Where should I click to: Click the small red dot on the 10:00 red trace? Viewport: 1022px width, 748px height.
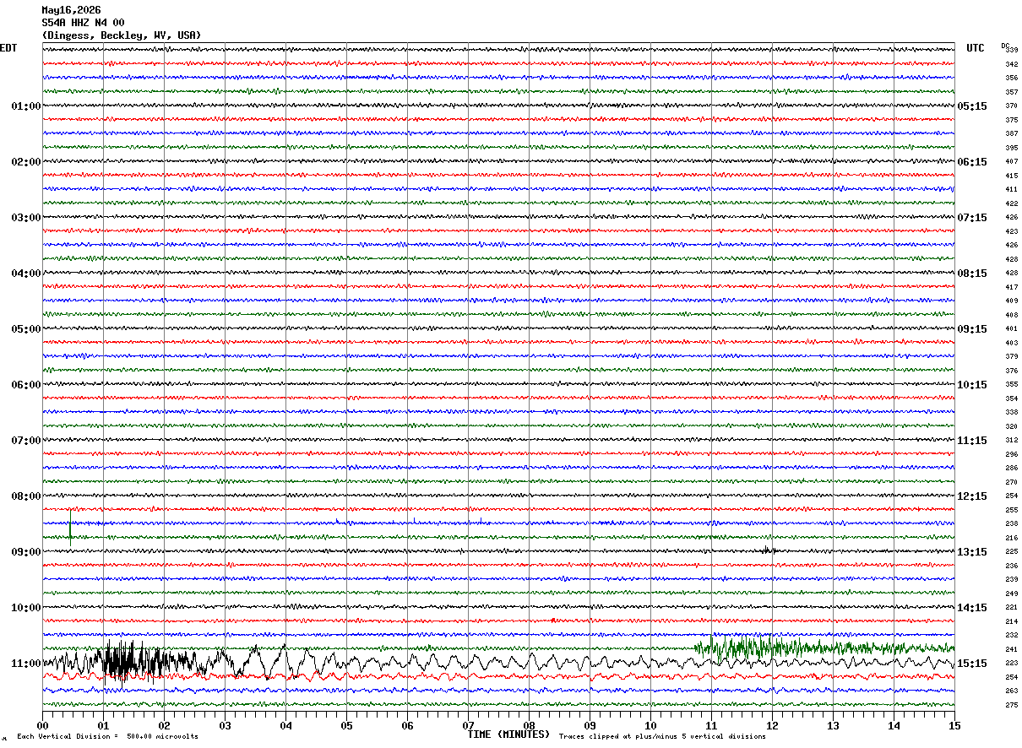(x=552, y=620)
